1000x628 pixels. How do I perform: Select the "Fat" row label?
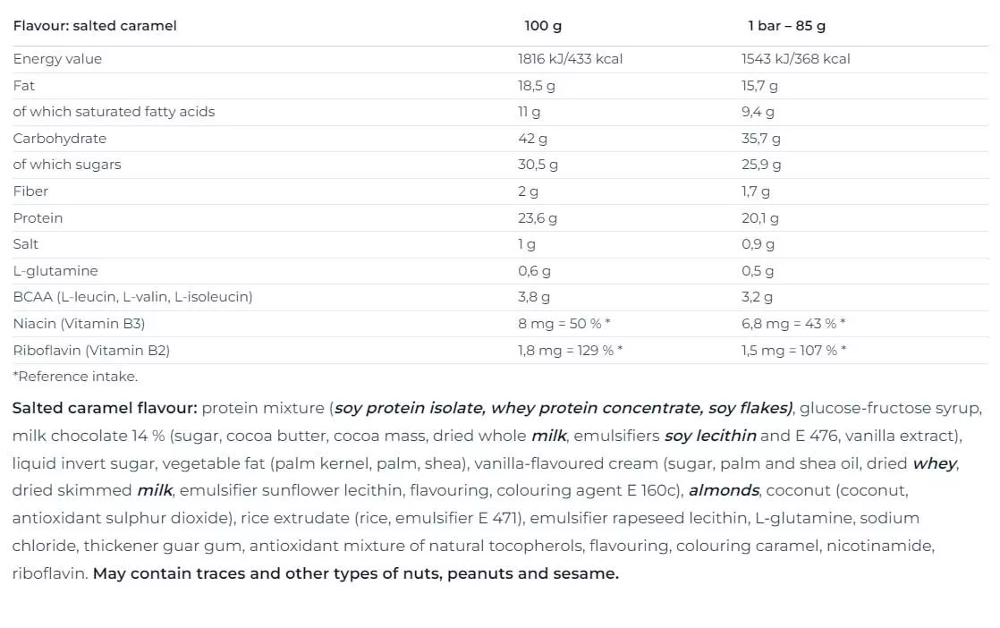click(24, 86)
